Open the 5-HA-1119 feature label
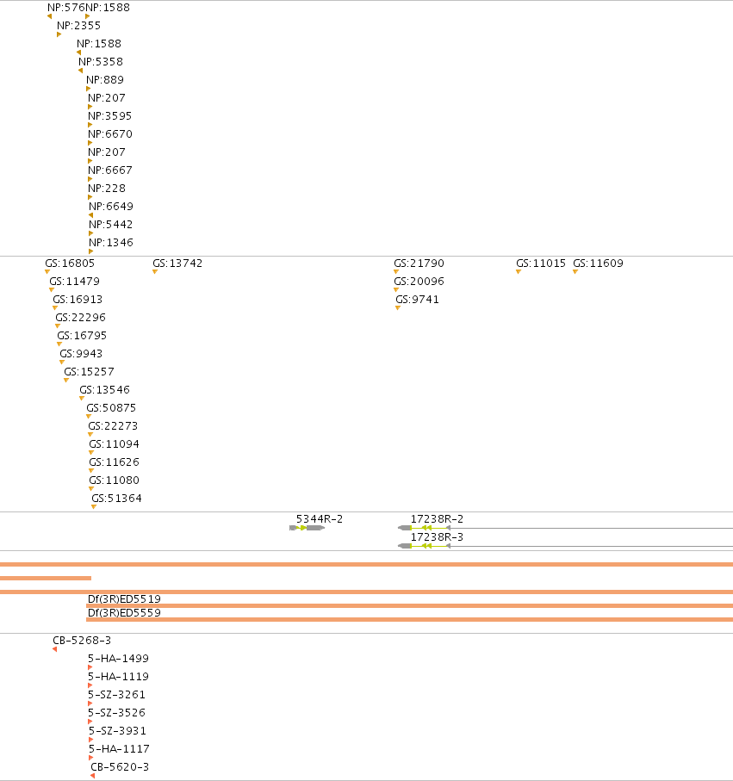Screen dimensions: 733x781 [119, 677]
